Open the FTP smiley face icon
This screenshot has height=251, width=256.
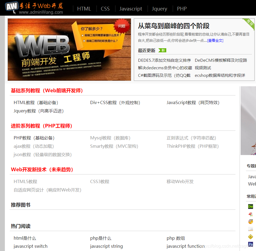[250, 222]
